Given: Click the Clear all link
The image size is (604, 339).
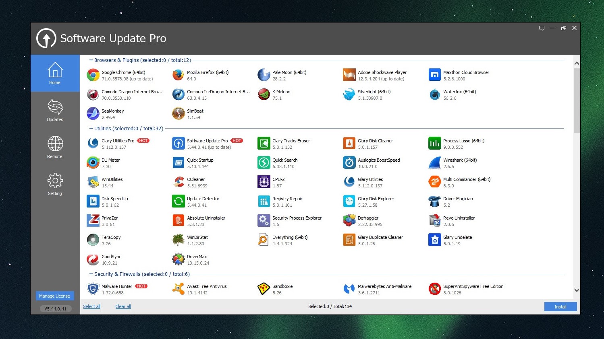Looking at the screenshot, I should coord(123,306).
